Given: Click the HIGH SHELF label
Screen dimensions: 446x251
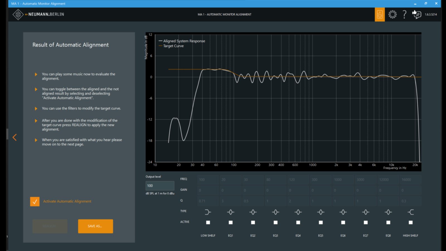Looking at the screenshot, I should tap(411, 236).
